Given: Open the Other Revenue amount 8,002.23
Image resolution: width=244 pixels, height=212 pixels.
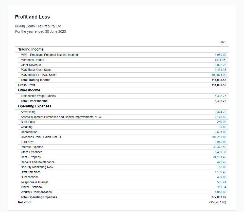Looking at the screenshot, I should pyautogui.click(x=220, y=65).
